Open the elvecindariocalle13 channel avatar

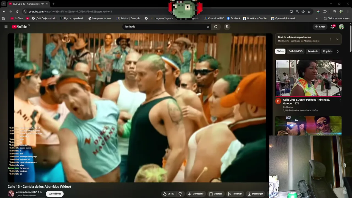point(11,194)
